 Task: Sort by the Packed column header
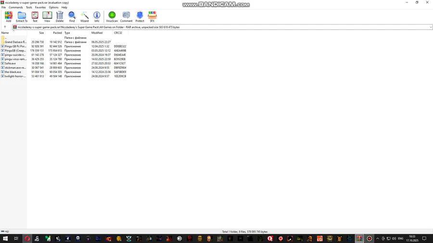tap(54, 33)
